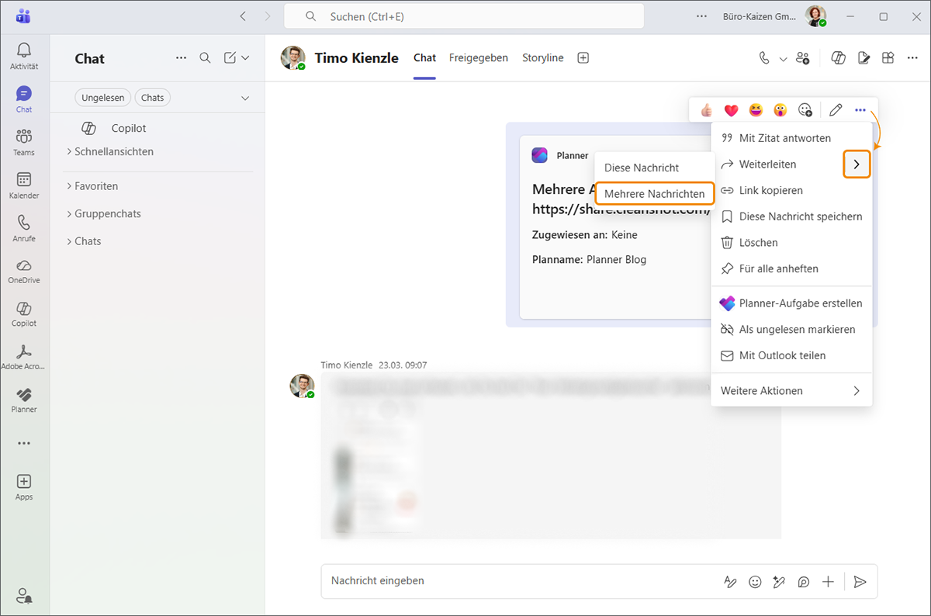Click the Suchen search field
Viewport: 931px width, 616px height.
463,16
